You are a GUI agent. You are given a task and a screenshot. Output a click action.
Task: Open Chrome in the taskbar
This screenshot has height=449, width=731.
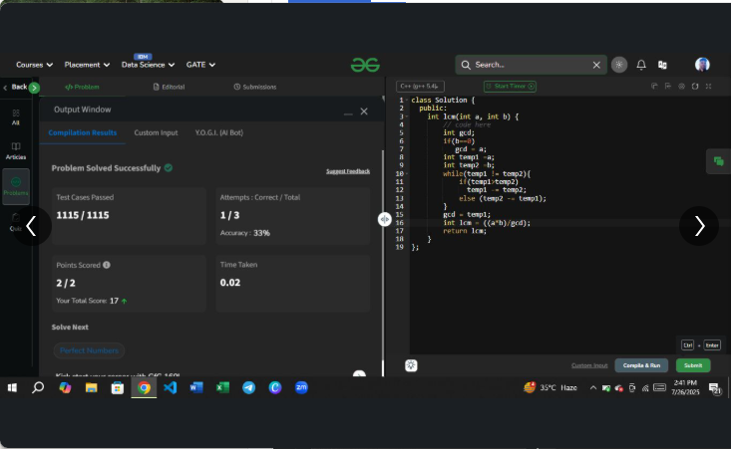pos(144,387)
